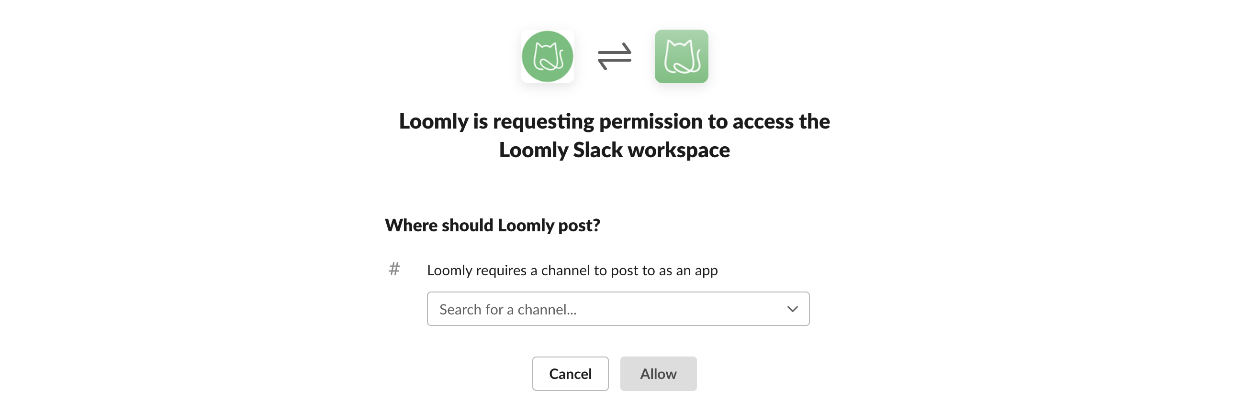Select the Where should Loomly post heading
Screen dimensions: 1234x411
pos(493,225)
